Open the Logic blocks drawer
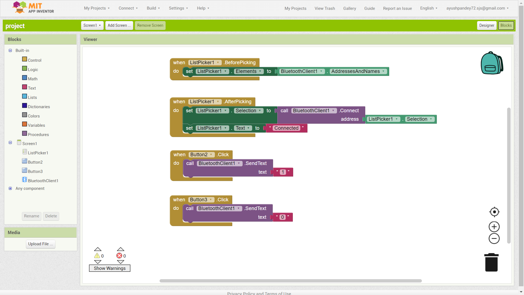The width and height of the screenshot is (524, 295). click(x=33, y=70)
